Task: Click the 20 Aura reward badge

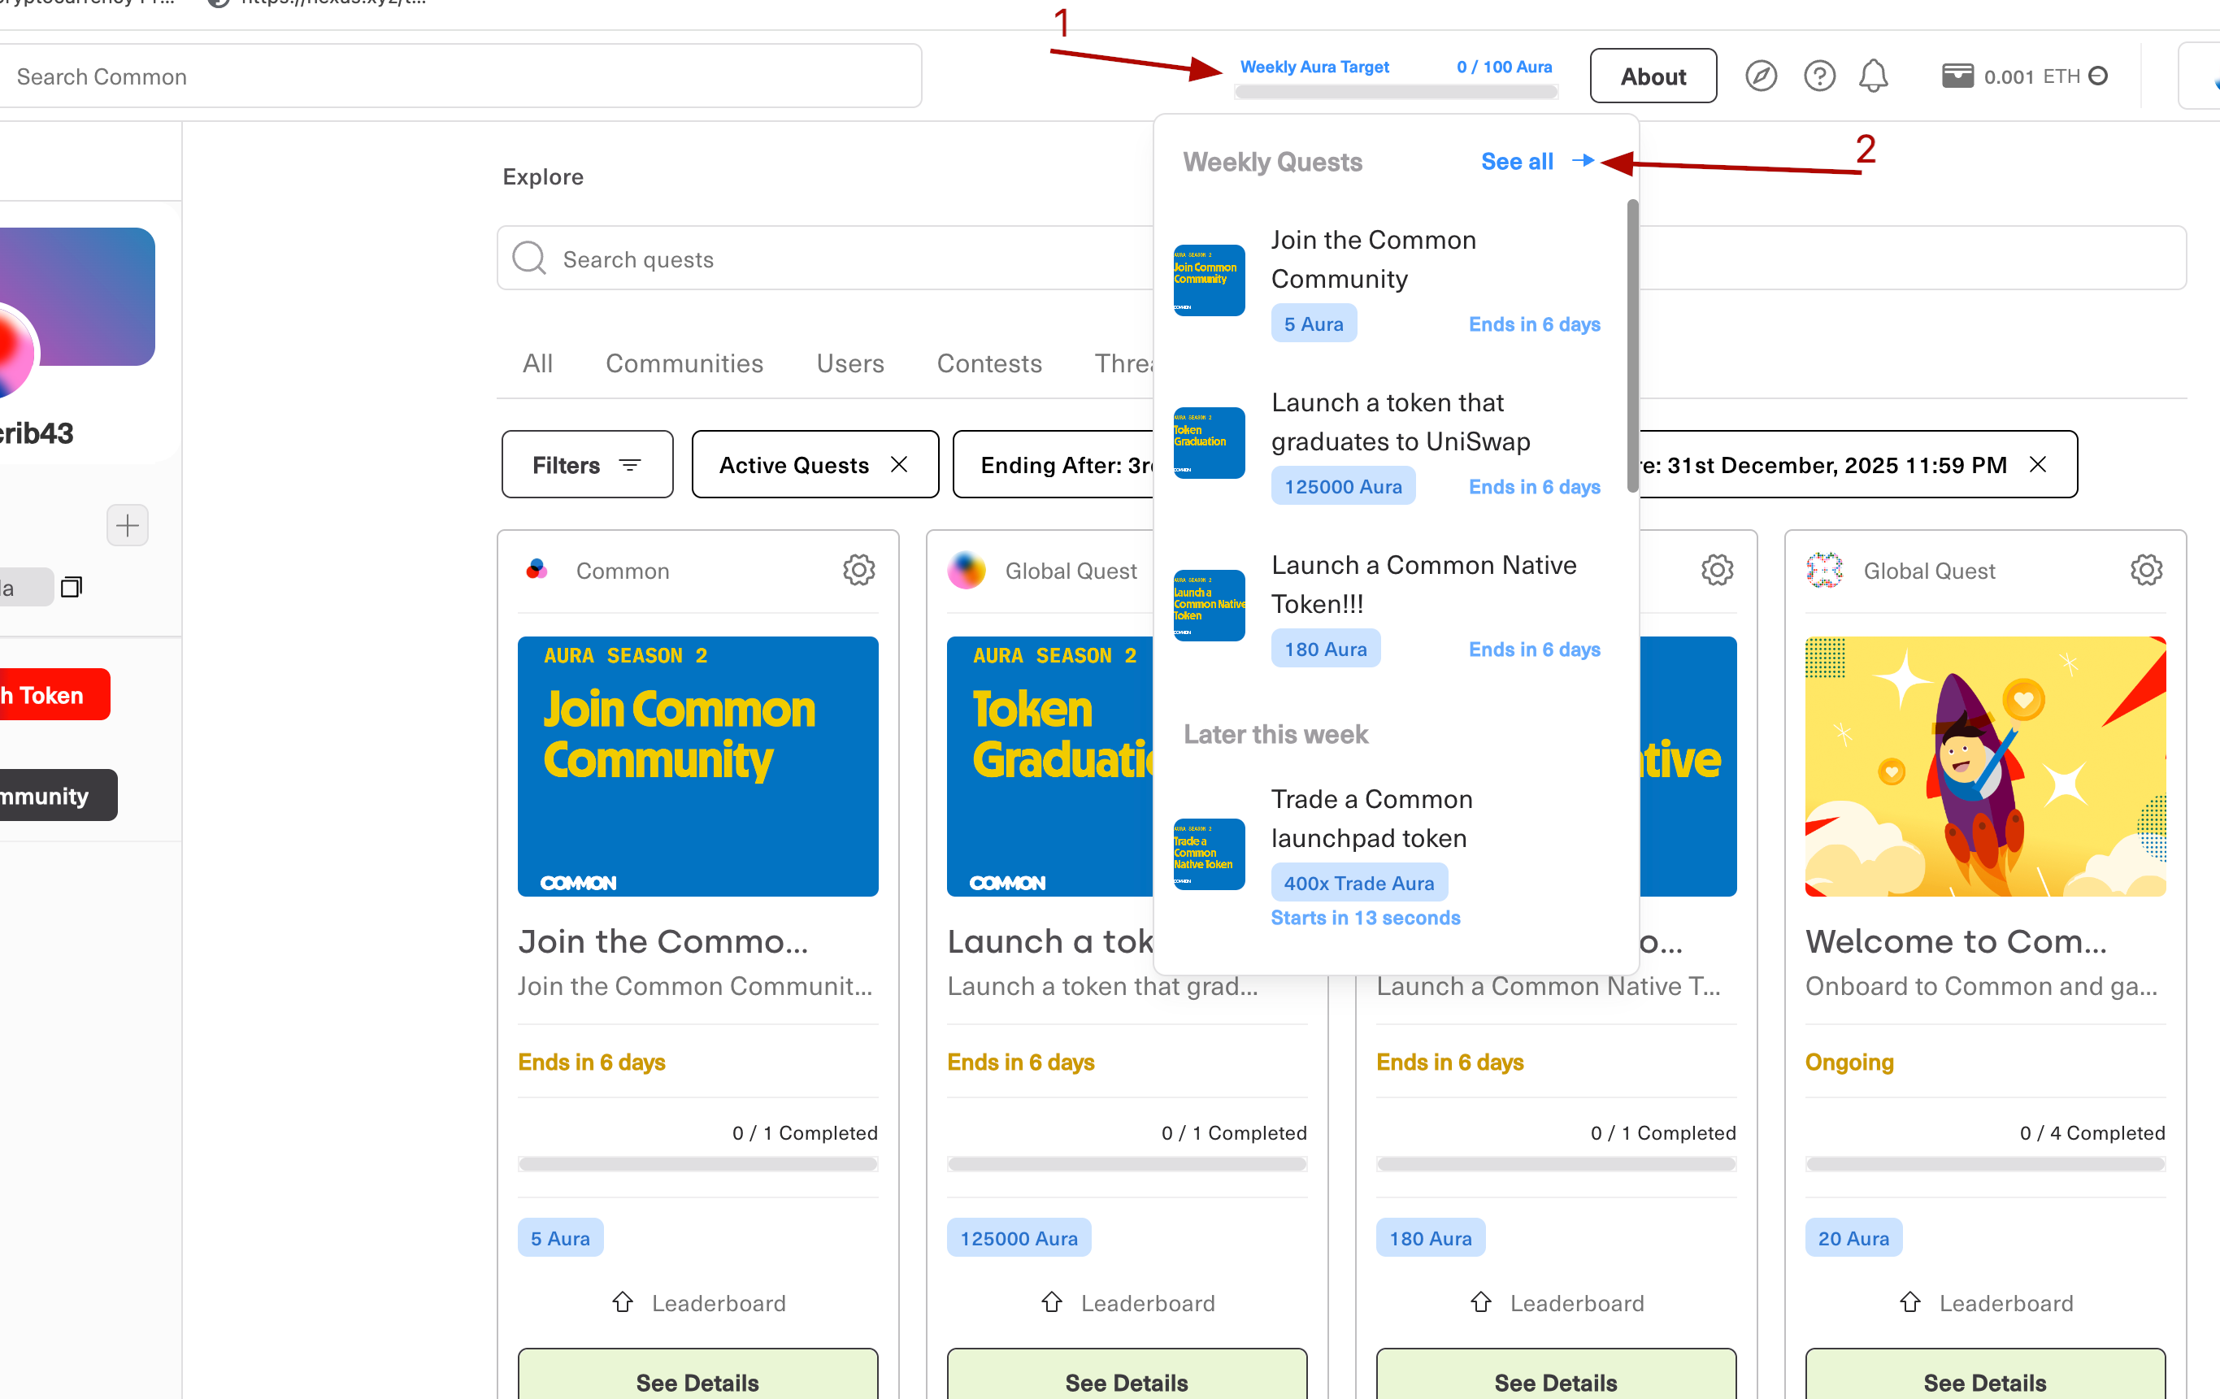Action: pos(1853,1237)
